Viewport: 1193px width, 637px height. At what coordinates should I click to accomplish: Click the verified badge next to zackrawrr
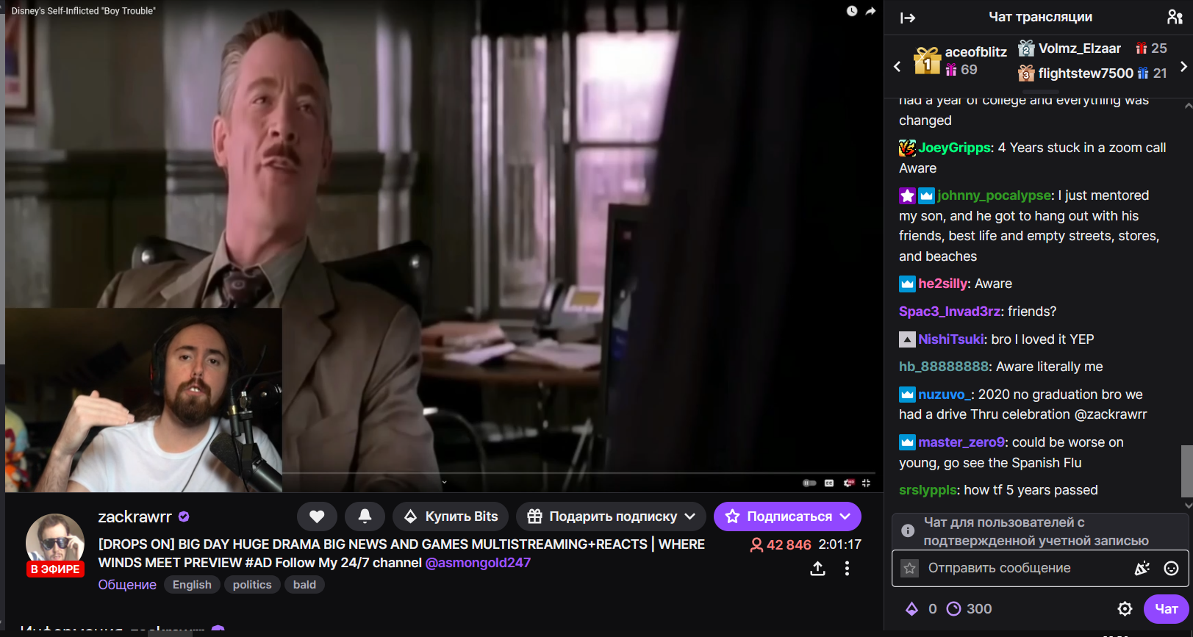pos(184,517)
